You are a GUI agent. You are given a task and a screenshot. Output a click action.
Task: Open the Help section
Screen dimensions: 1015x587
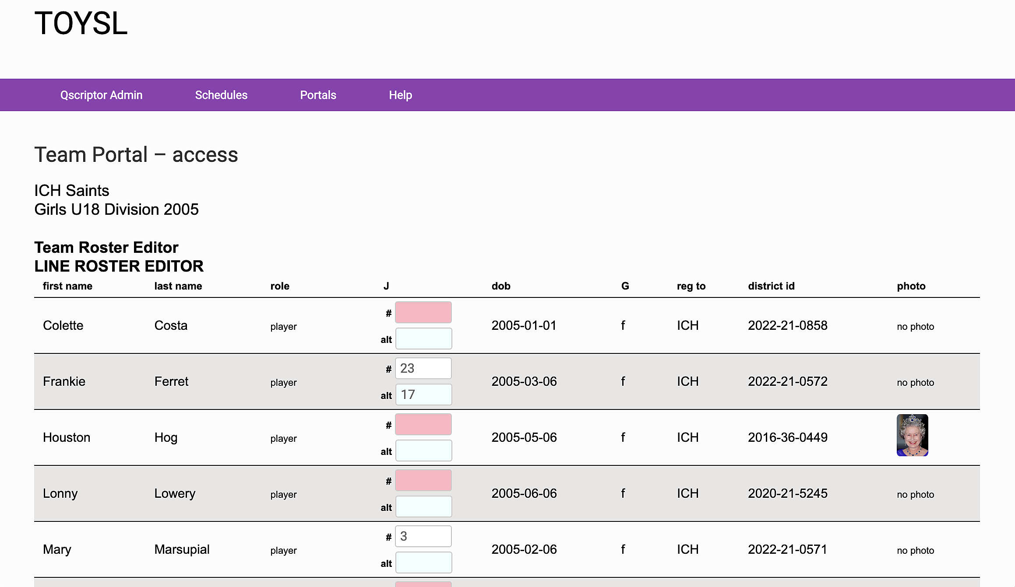(x=401, y=95)
